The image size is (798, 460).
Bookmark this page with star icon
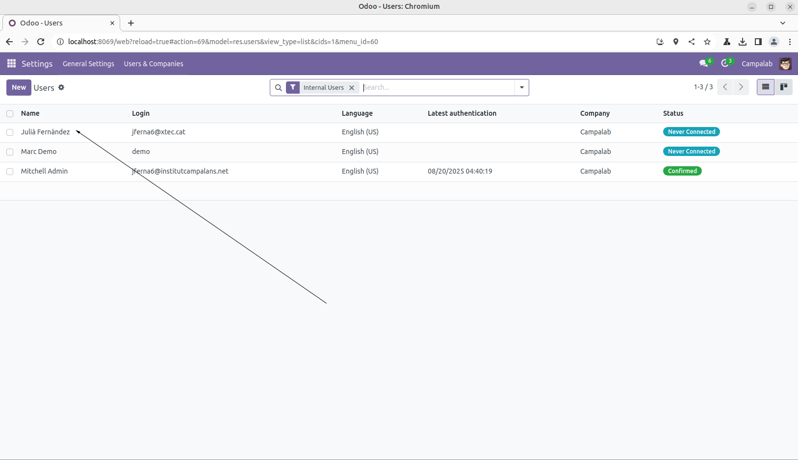(x=707, y=42)
